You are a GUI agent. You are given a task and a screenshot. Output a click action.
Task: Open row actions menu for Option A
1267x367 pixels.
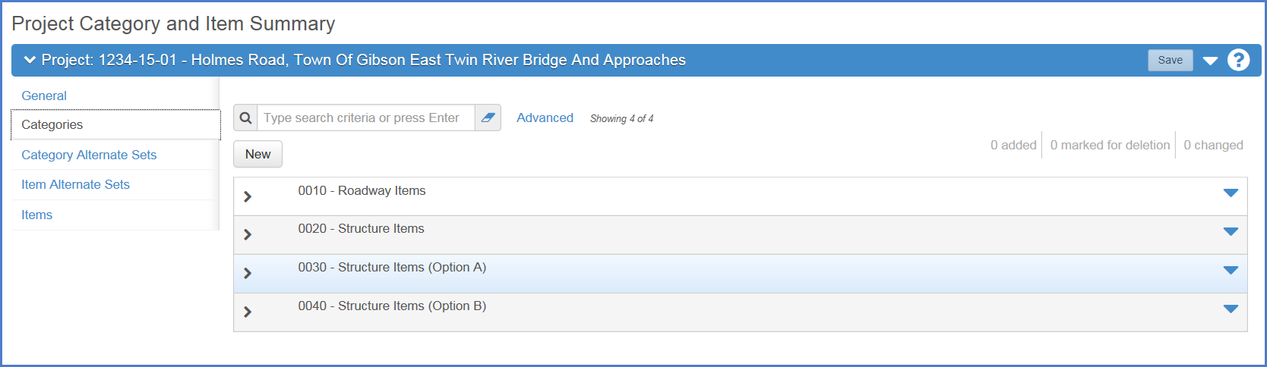click(x=1231, y=270)
